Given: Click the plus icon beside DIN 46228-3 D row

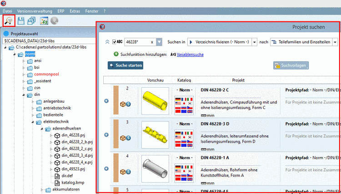Looking at the screenshot, I should click(x=106, y=134).
